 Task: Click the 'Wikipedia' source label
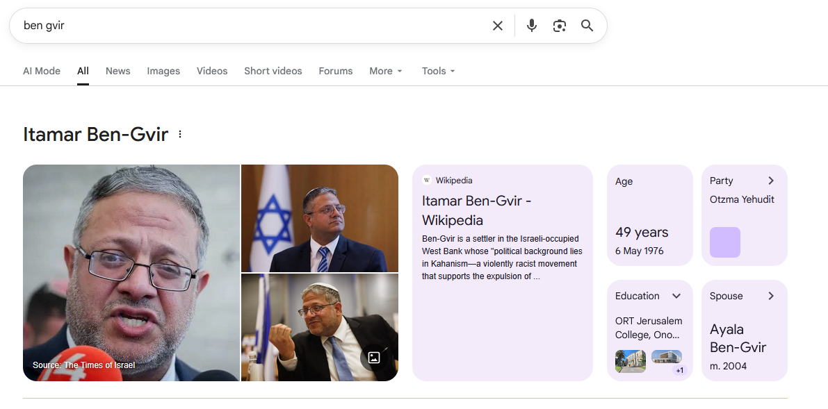coord(453,181)
